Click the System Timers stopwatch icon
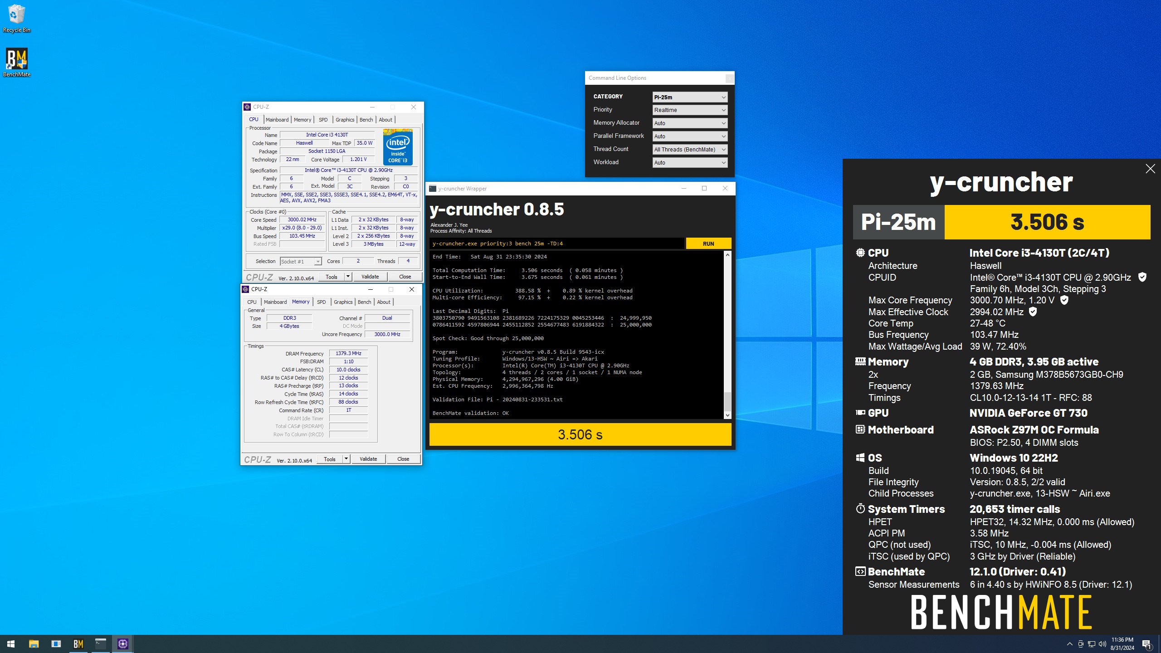The width and height of the screenshot is (1161, 653). (860, 509)
